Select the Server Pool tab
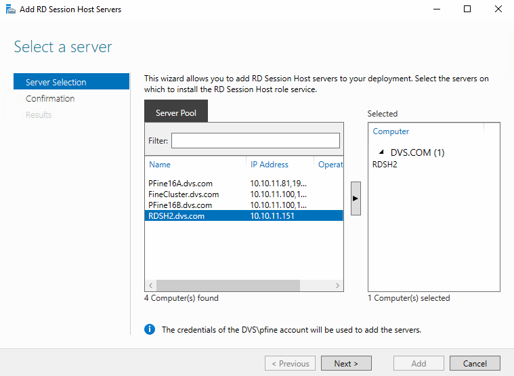 point(176,112)
